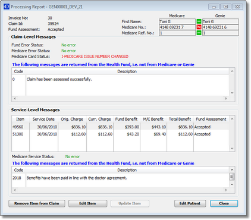Sort by the Service Date column header
Screen dimensions: 251x220
tap(43, 119)
